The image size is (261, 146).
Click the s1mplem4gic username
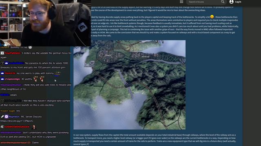13,79
